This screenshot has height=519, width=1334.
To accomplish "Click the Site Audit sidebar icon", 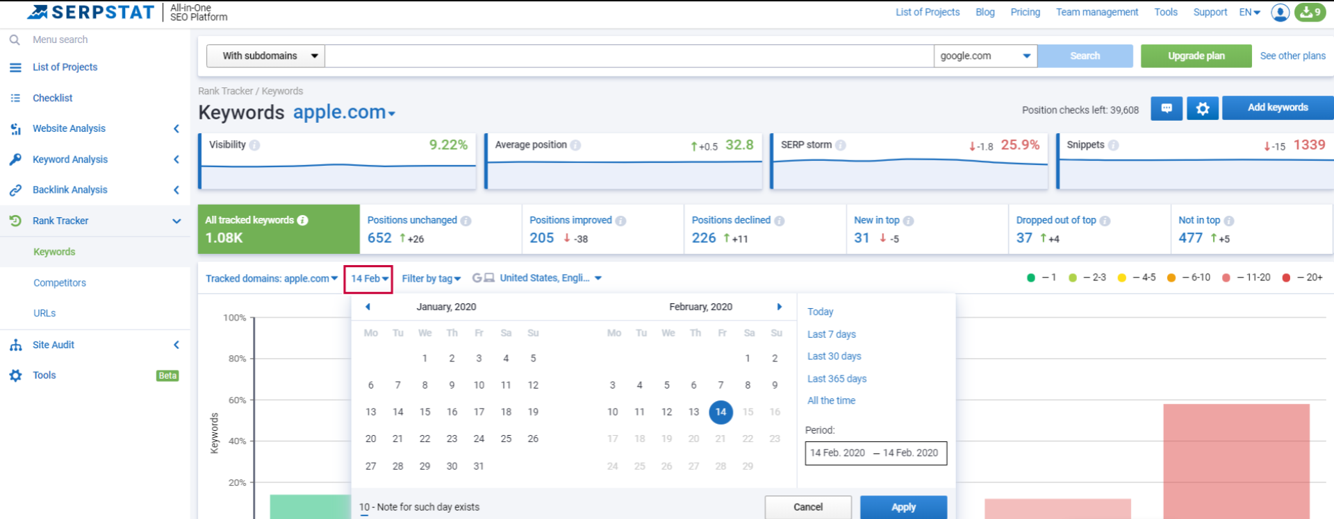I will (15, 345).
